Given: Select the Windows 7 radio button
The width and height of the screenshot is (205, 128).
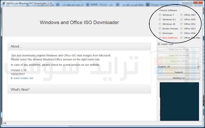Looking at the screenshot, I should tap(160, 15).
